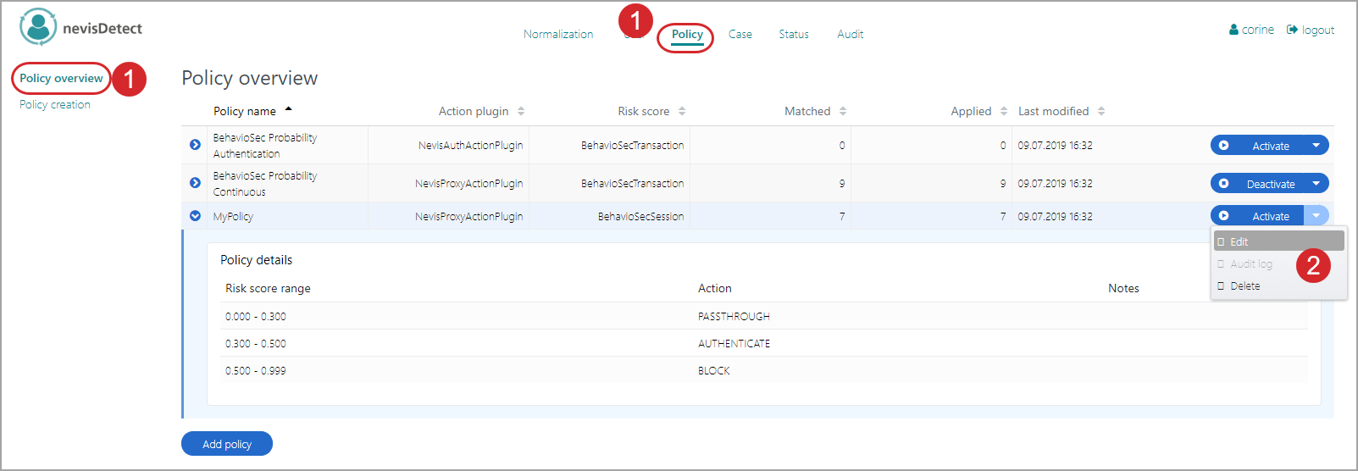Image resolution: width=1358 pixels, height=471 pixels.
Task: Switch to the Normalization tab
Action: coord(557,34)
